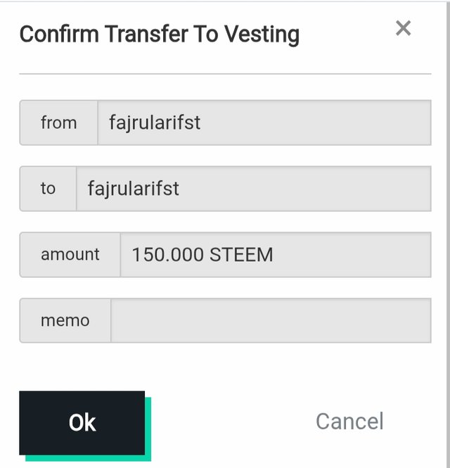Click the "memo" label box
Viewport: 450px width, 468px height.
[x=65, y=320]
